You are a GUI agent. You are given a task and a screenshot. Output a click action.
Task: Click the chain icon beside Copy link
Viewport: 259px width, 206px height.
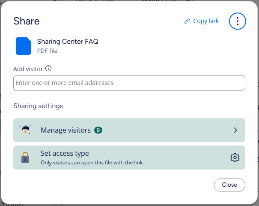(x=187, y=21)
